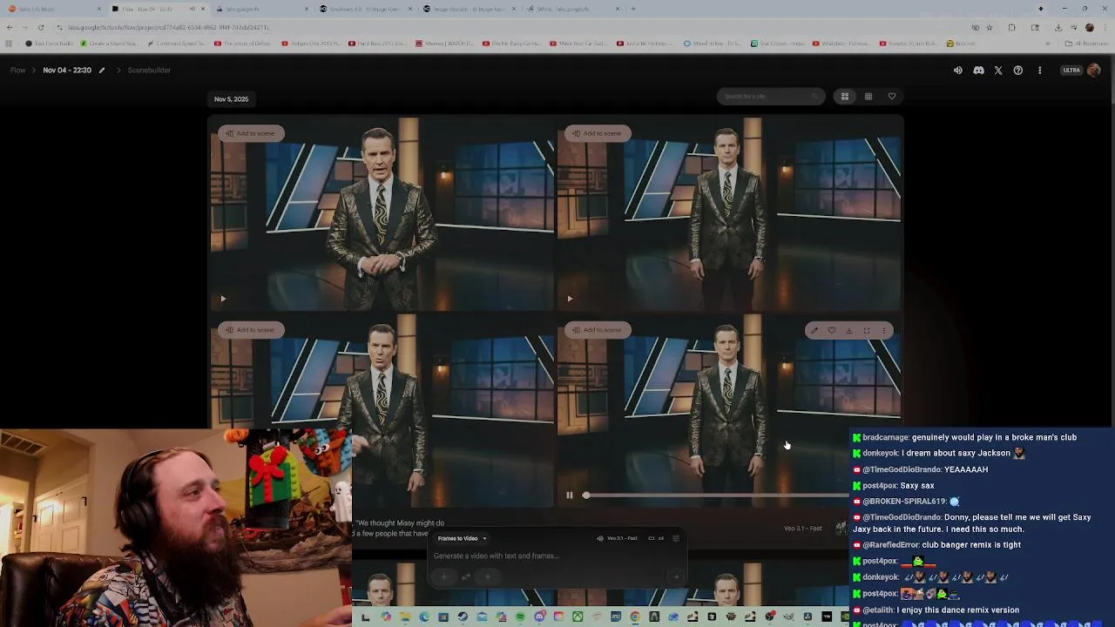Switch to the first browser tab

click(x=52, y=9)
